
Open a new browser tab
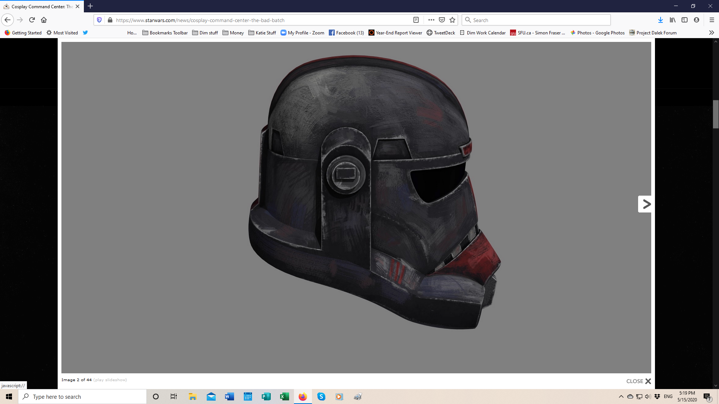(x=90, y=6)
